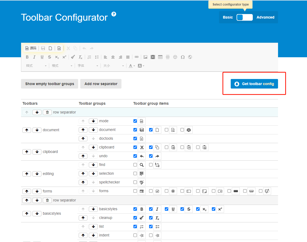307x242 pixels.
Task: Open the 字体 (Font) dropdown in editor
Action: (88, 66)
